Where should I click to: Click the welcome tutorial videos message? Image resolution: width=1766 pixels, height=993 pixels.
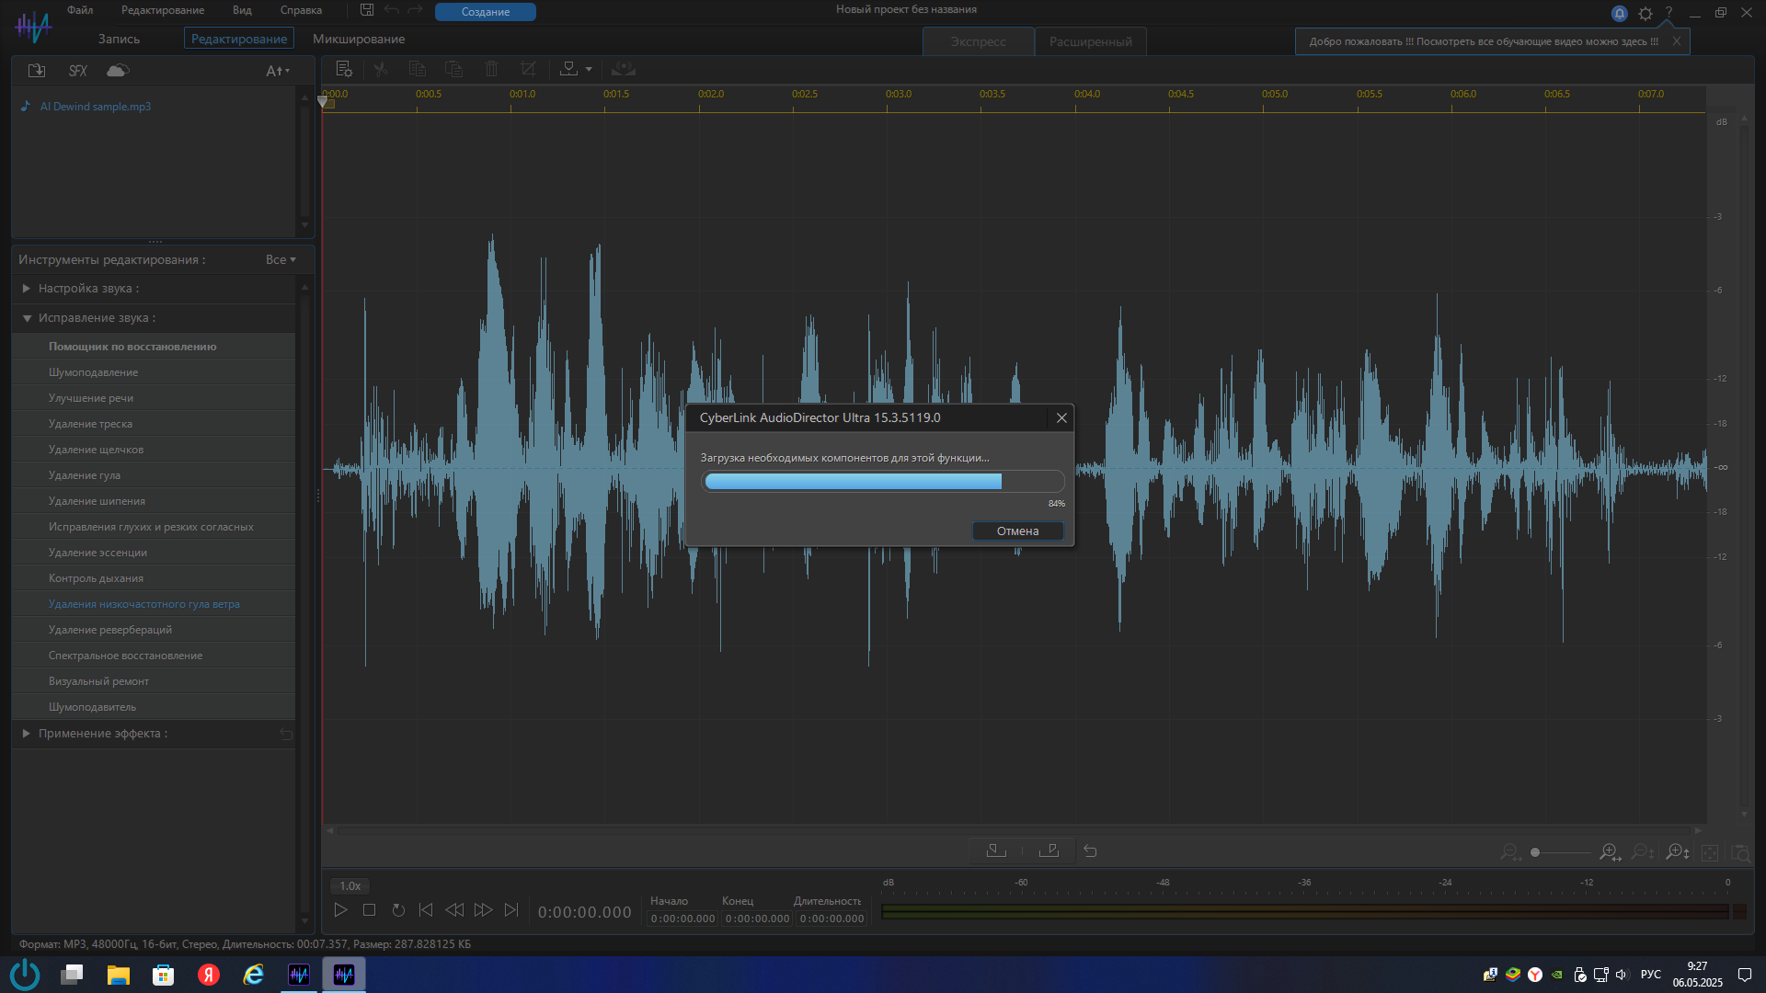pos(1484,41)
